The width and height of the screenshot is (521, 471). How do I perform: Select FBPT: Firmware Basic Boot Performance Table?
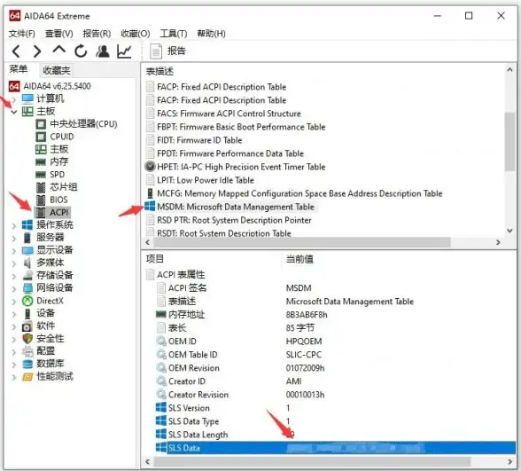pos(241,127)
